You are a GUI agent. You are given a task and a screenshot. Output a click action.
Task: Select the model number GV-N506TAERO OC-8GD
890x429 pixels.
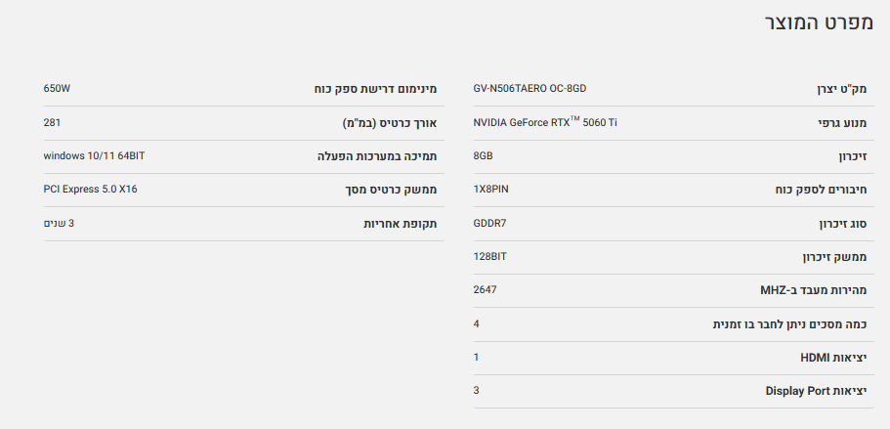[530, 89]
